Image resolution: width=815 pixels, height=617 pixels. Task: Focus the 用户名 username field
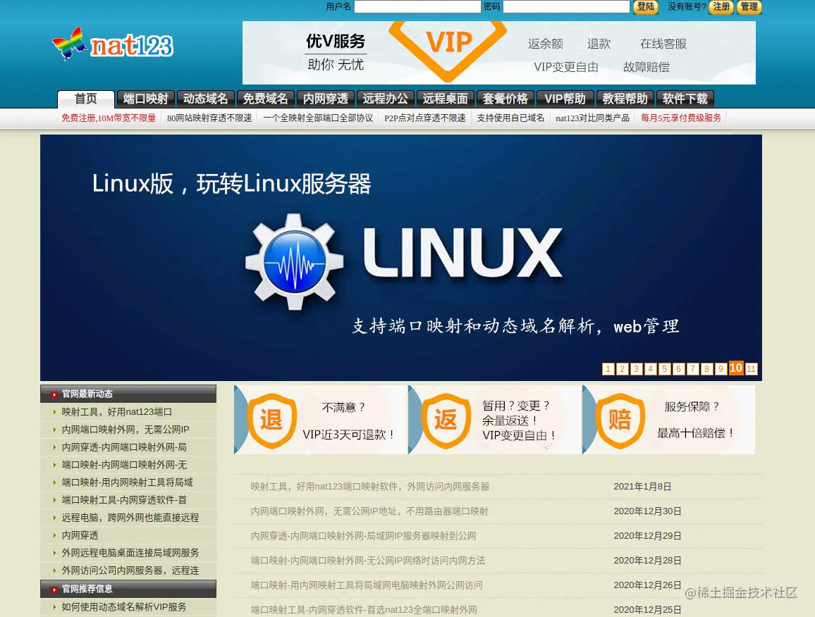pos(417,7)
